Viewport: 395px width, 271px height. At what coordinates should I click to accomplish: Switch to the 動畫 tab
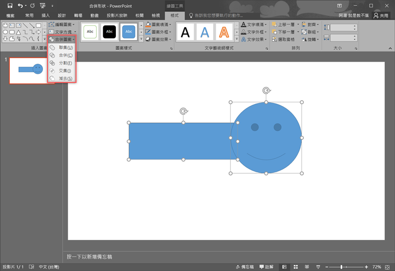point(94,16)
